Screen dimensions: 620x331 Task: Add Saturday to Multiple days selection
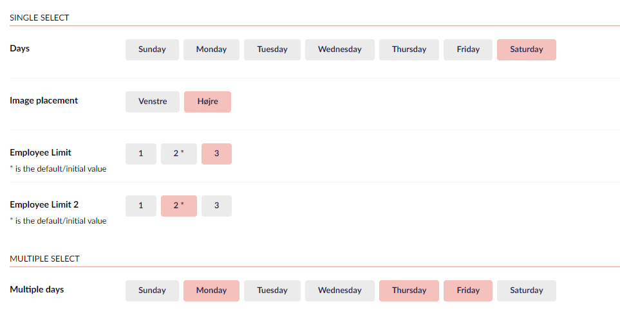point(526,291)
